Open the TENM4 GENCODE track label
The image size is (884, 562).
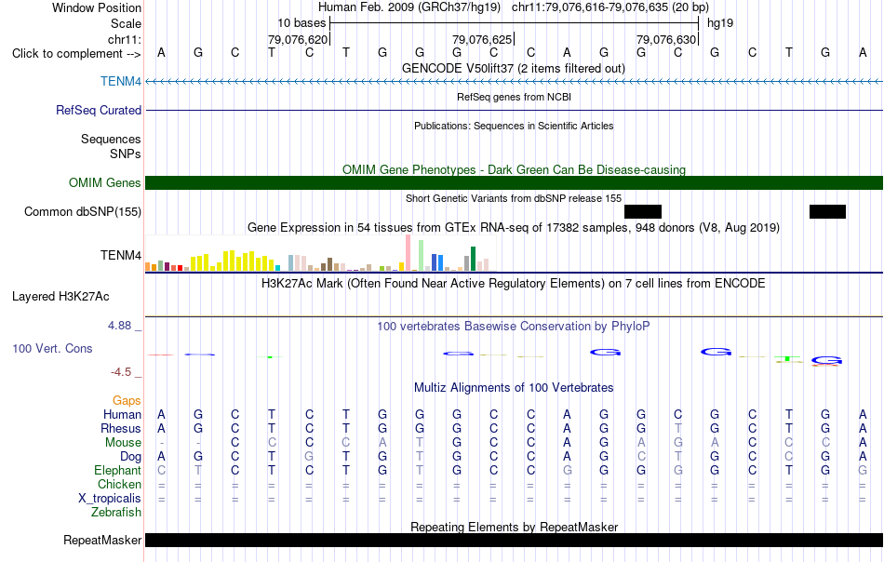pyautogui.click(x=121, y=81)
